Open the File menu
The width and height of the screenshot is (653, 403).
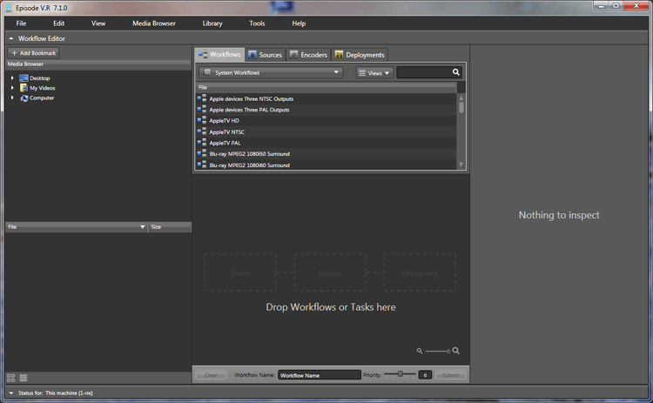pos(21,24)
